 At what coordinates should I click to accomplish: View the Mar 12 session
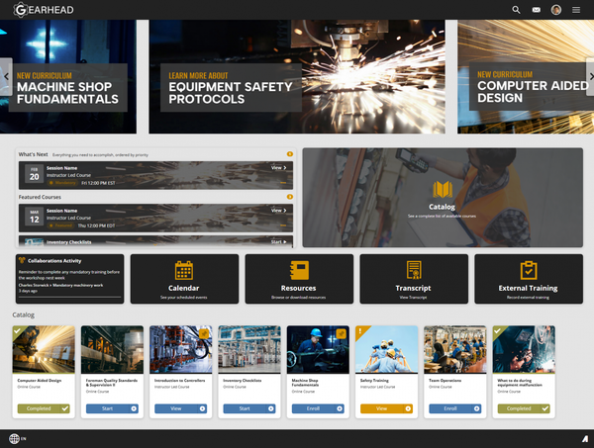coord(279,211)
